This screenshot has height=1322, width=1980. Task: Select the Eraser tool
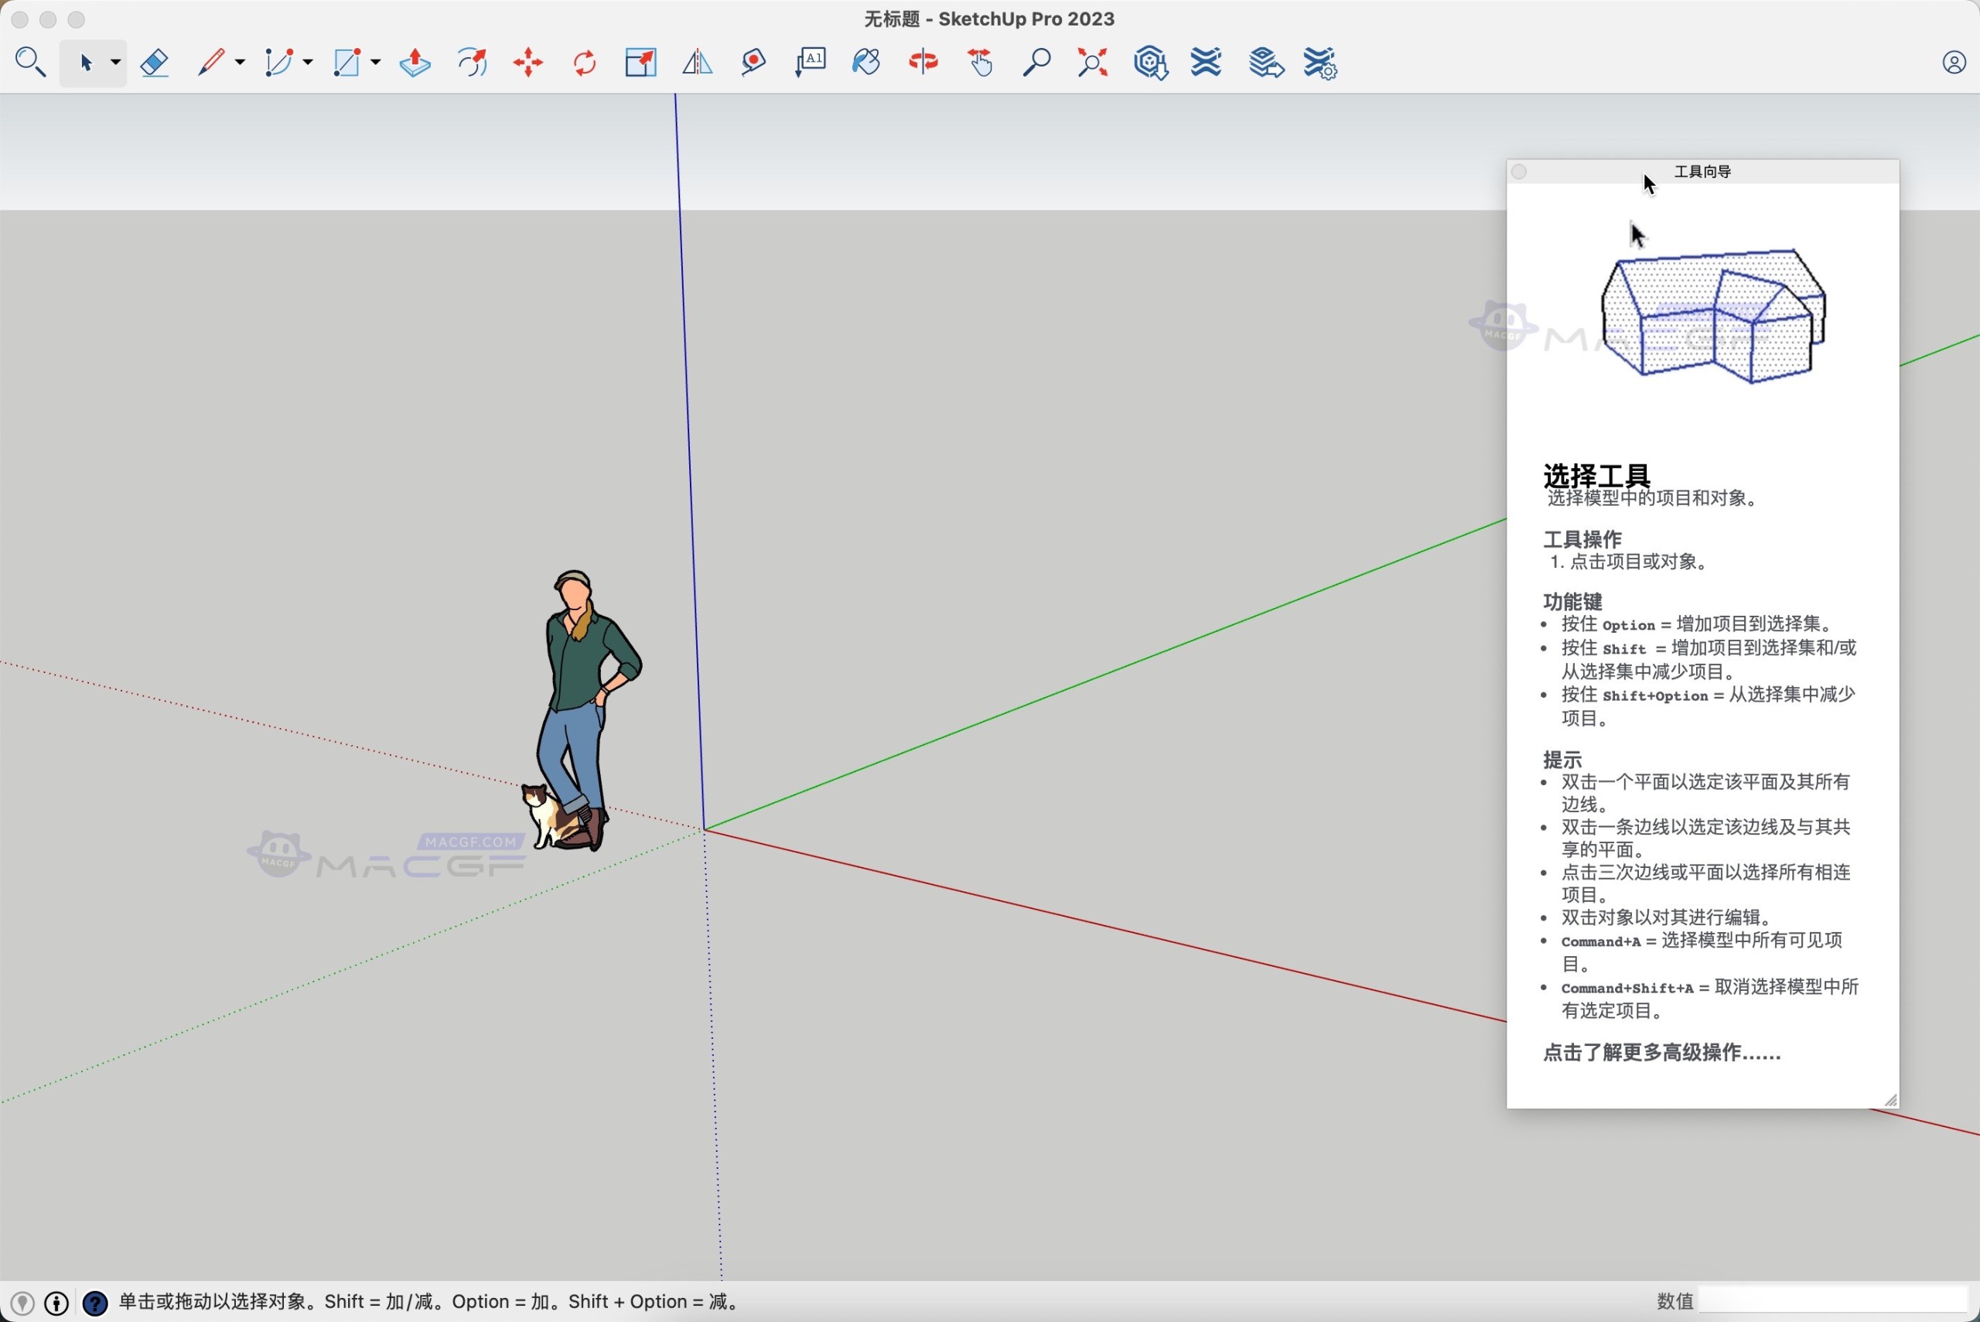pyautogui.click(x=155, y=63)
